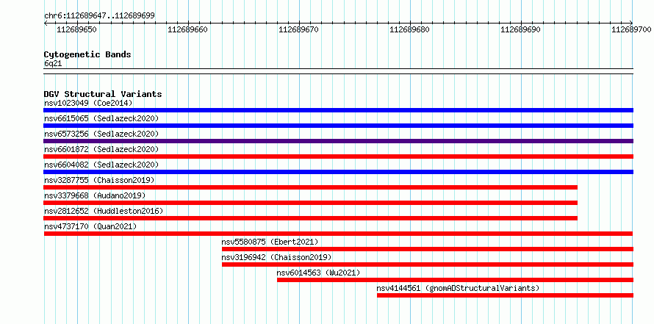Select red bar for nsv5580875
Screen dimensions: 654x324
click(x=428, y=249)
